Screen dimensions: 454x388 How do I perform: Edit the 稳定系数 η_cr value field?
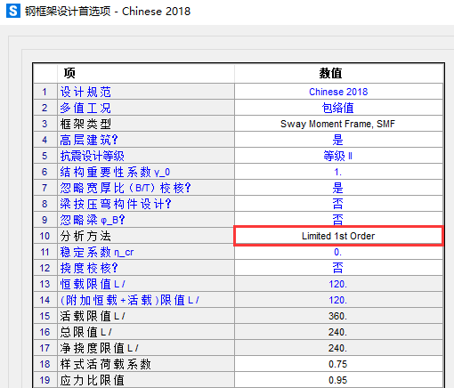(338, 252)
